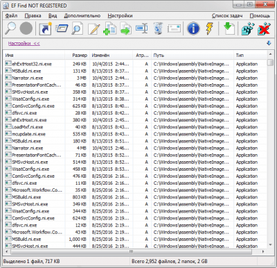Sort by the Атр... column header
277x268 pixels.
142,56
